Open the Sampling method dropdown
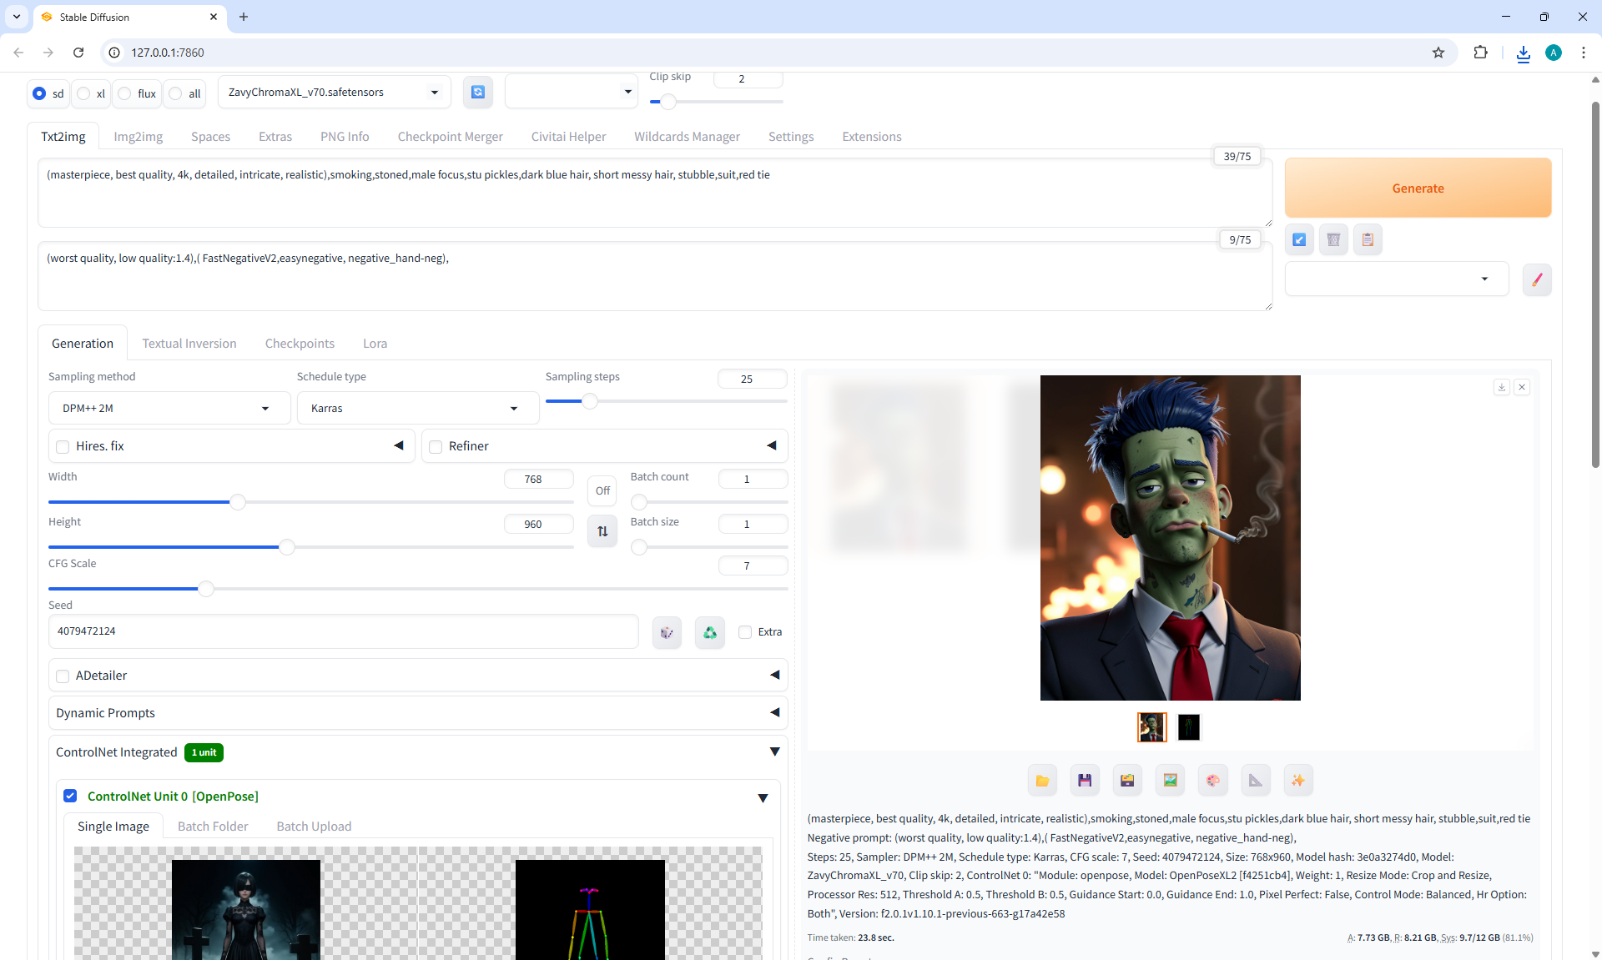Viewport: 1602px width, 960px height. 165,408
